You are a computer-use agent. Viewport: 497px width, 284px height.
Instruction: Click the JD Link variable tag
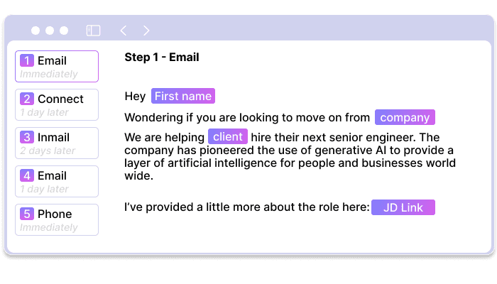coord(403,207)
